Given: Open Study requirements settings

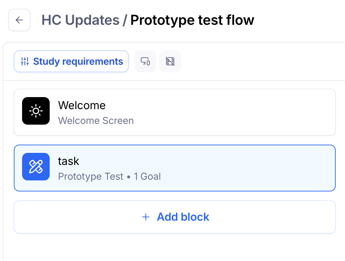Looking at the screenshot, I should pyautogui.click(x=71, y=61).
